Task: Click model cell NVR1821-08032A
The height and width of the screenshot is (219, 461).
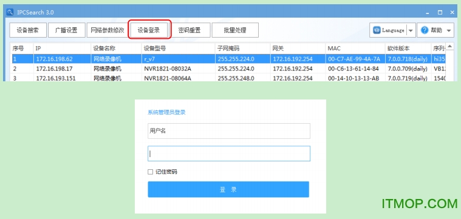Action: (168, 69)
